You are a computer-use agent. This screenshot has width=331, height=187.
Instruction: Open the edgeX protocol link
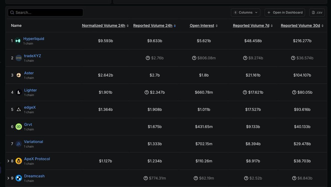click(30, 108)
